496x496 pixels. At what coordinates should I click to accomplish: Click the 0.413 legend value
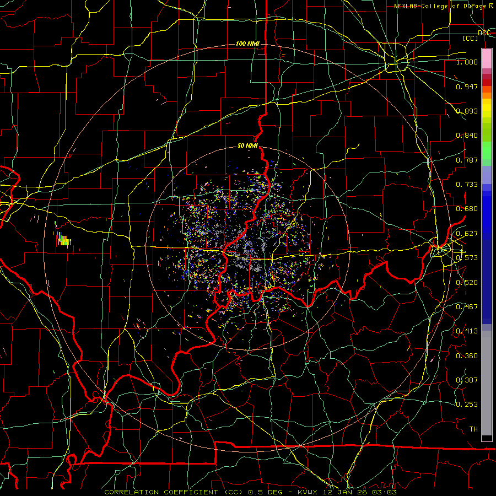467,331
